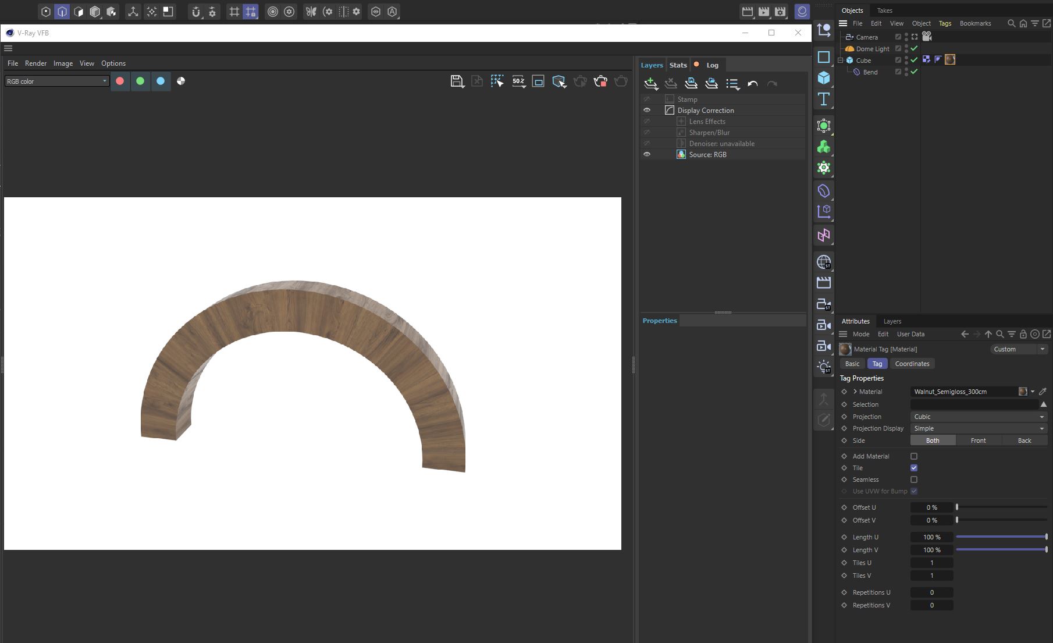Open the Tags menu in Objects manager

click(x=945, y=23)
